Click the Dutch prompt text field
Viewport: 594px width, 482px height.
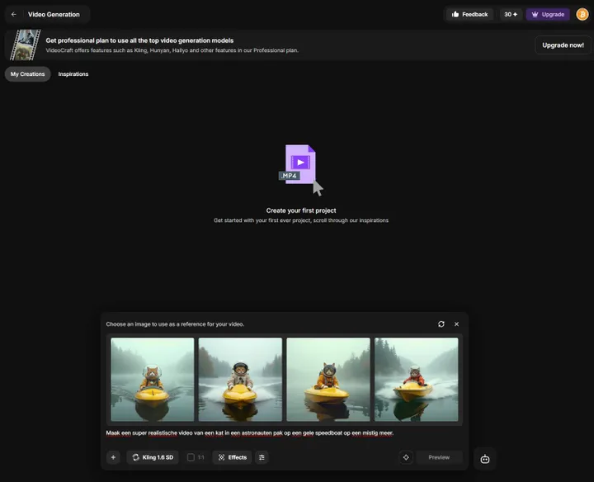[250, 432]
